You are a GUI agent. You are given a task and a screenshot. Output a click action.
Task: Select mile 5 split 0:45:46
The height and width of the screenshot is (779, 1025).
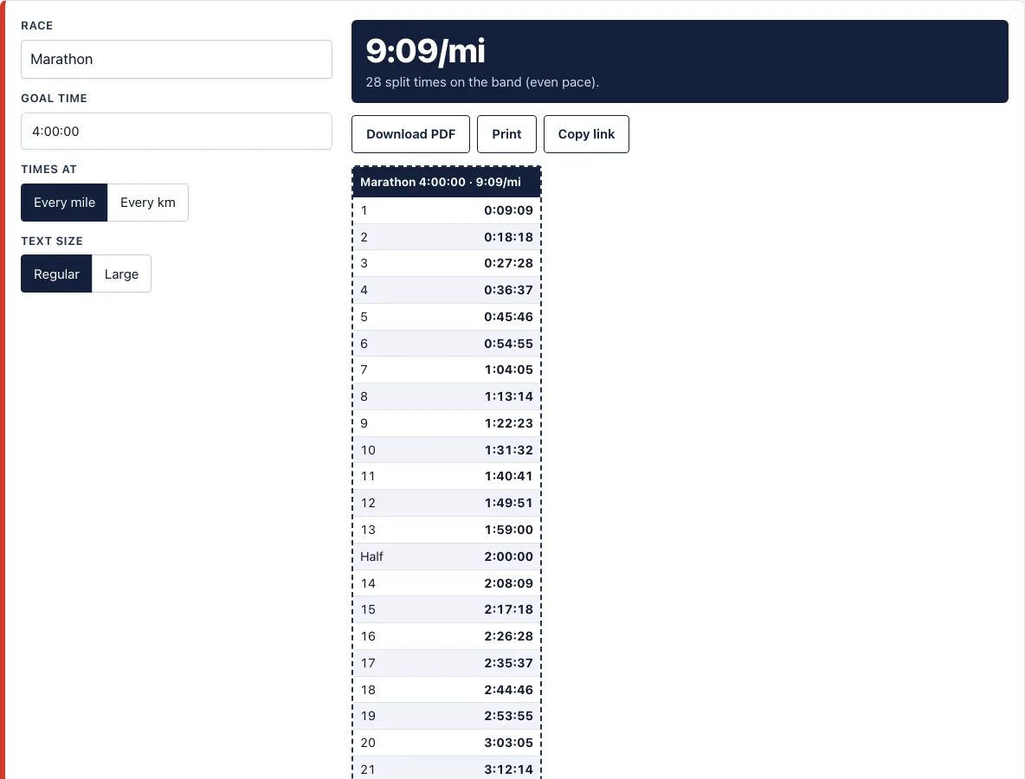pos(508,317)
